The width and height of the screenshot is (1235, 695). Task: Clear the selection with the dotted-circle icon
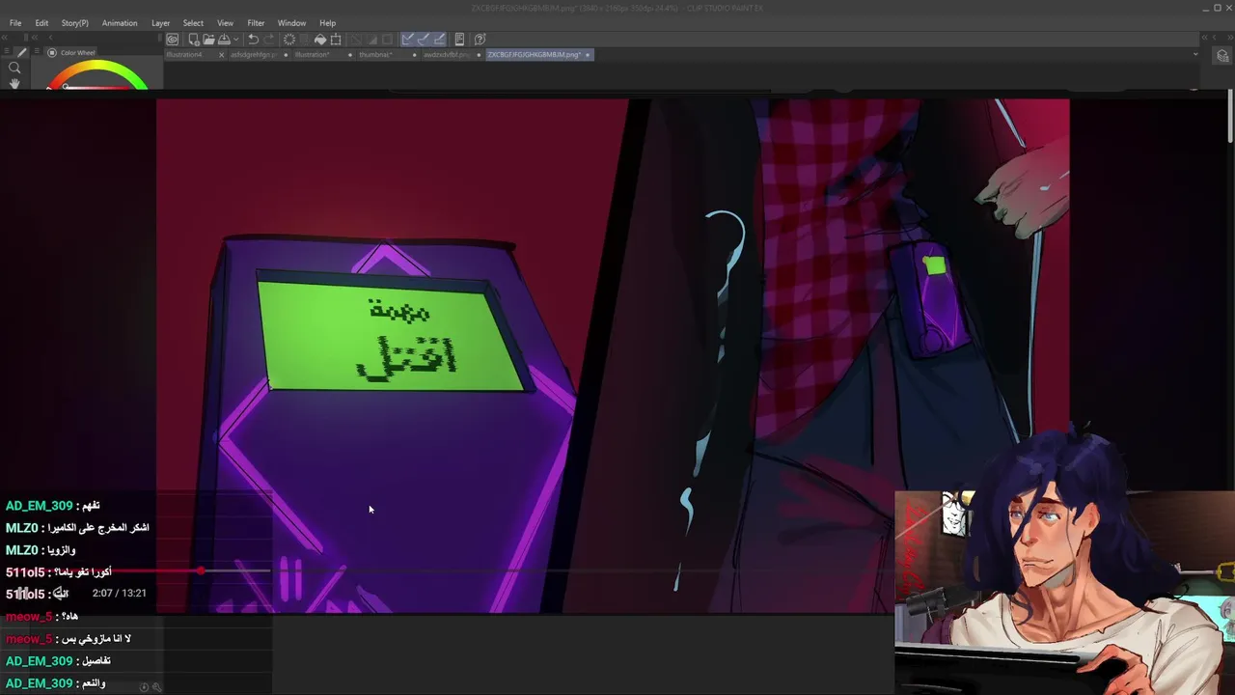288,40
